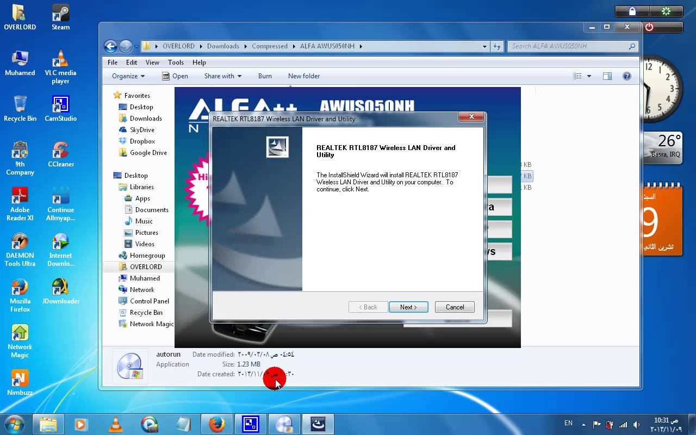Click the EN language indicator
The height and width of the screenshot is (435, 696).
click(568, 423)
